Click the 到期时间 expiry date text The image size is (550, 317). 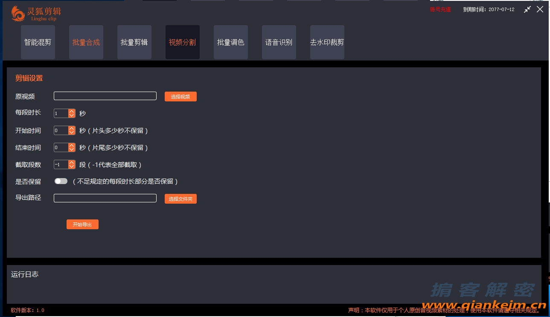(x=489, y=9)
